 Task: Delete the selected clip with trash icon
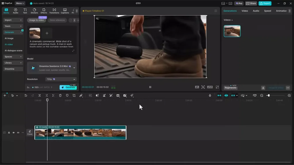tap(60, 95)
